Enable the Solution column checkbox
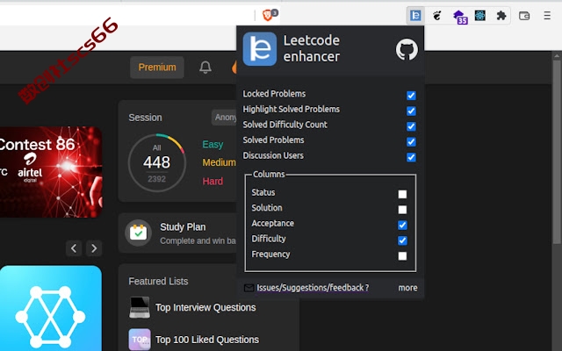Image resolution: width=562 pixels, height=351 pixels. click(402, 210)
